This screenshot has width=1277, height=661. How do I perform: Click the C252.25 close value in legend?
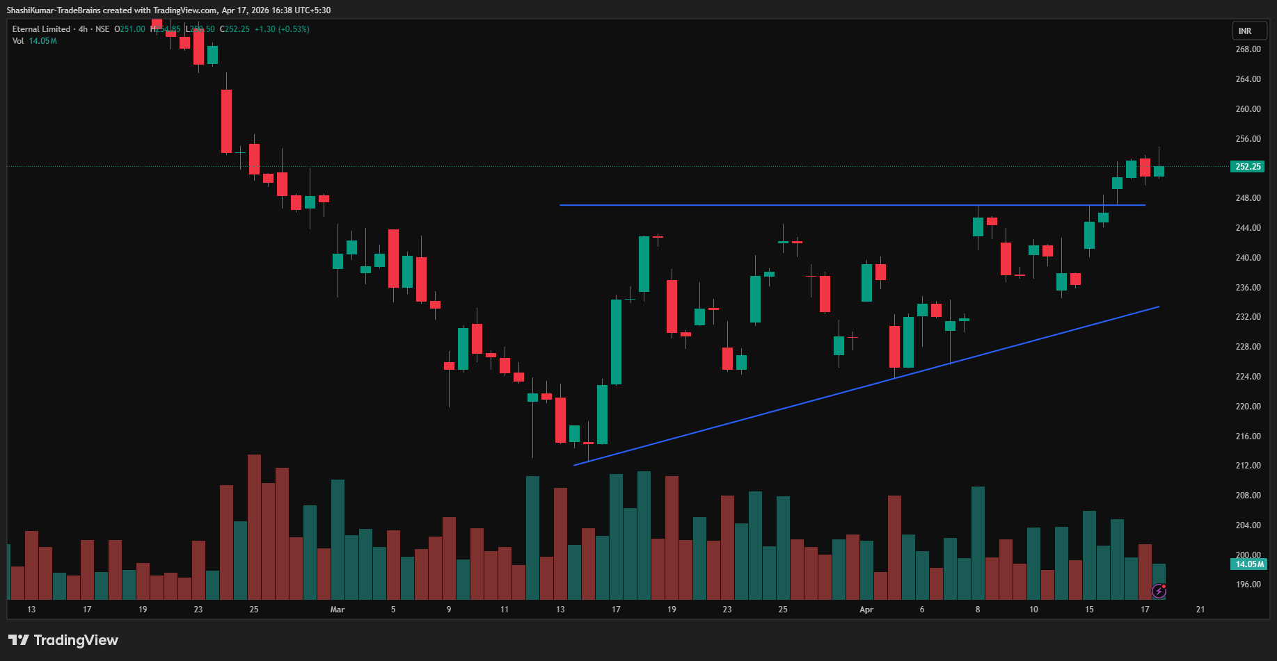click(x=235, y=29)
